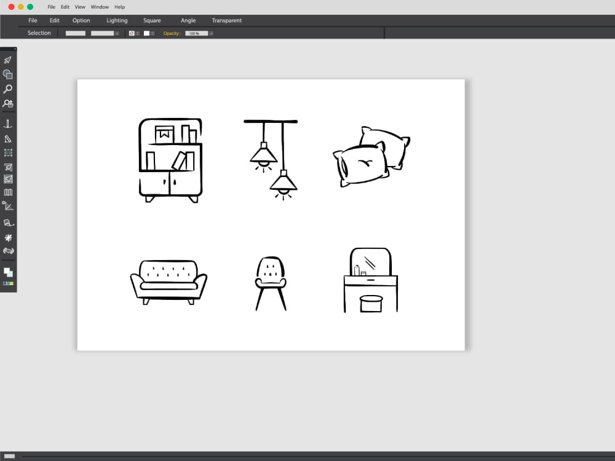Adjust the stepper beside the fill swatch
615x461 pixels.
coord(138,33)
